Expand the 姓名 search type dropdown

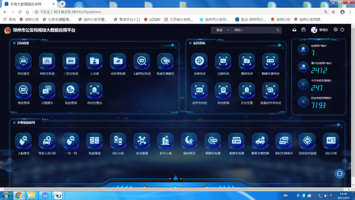coord(221,30)
